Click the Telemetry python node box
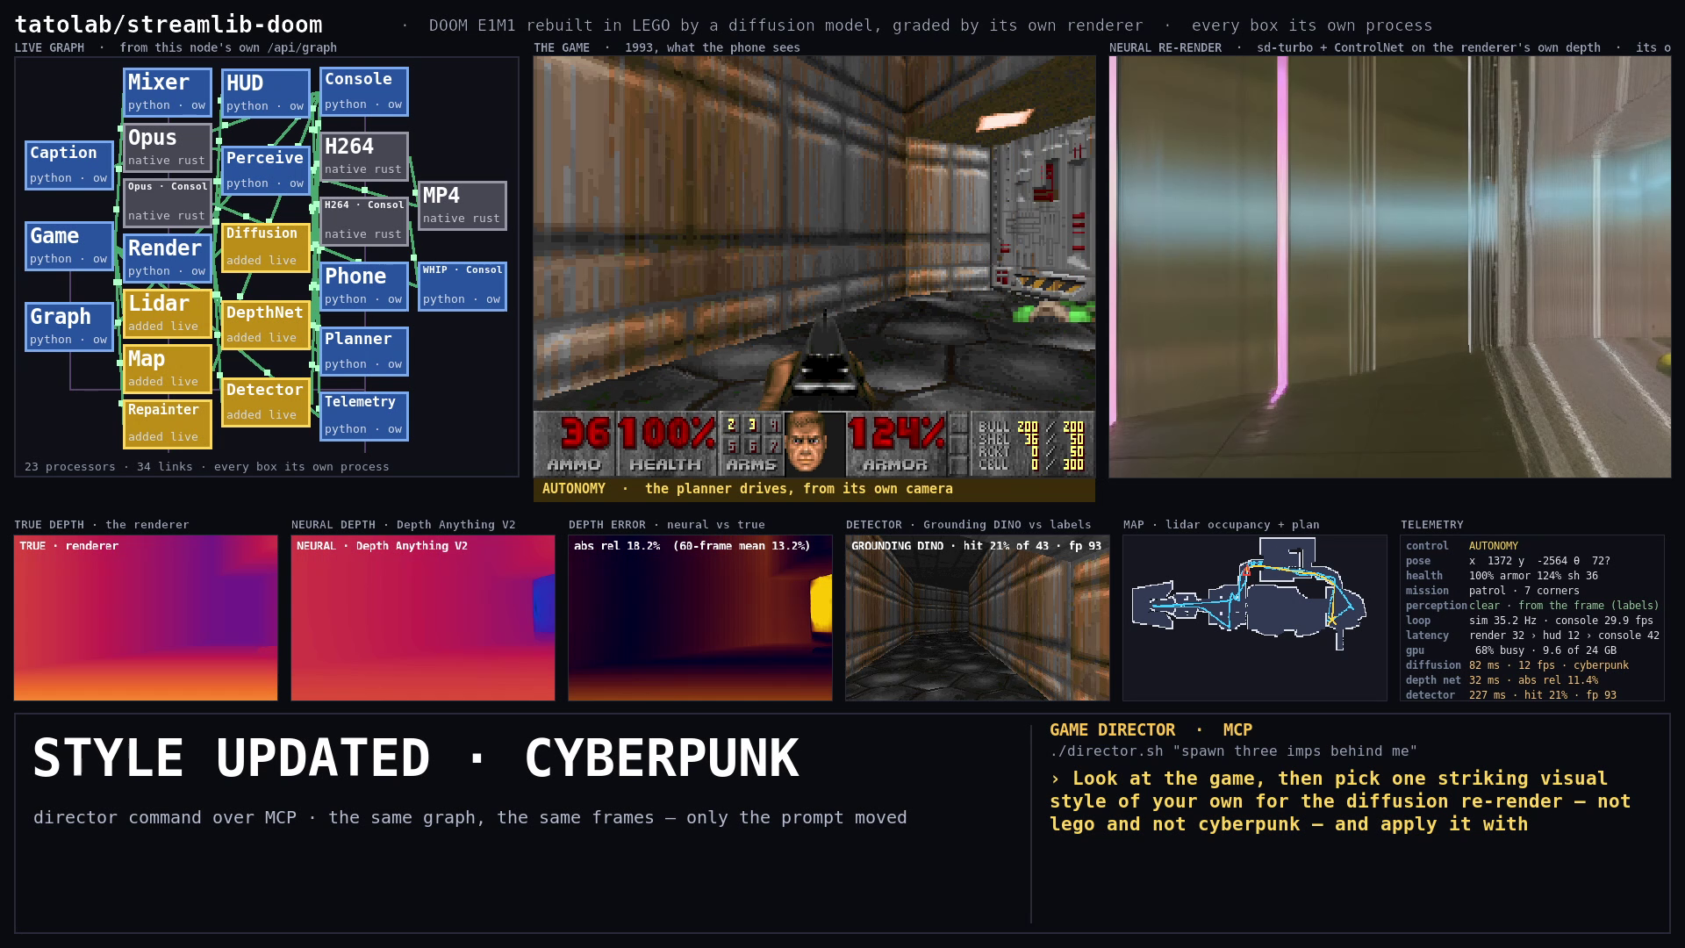The width and height of the screenshot is (1685, 948). pos(363,416)
